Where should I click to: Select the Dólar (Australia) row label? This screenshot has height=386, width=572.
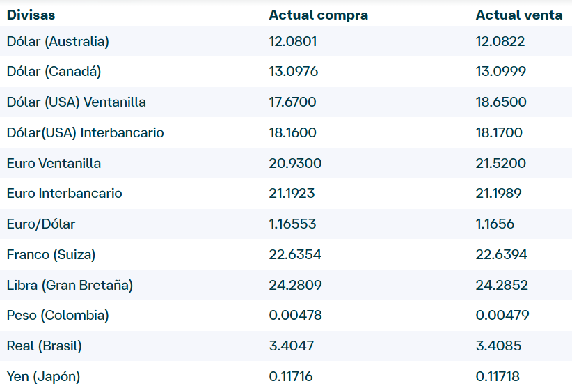(58, 41)
